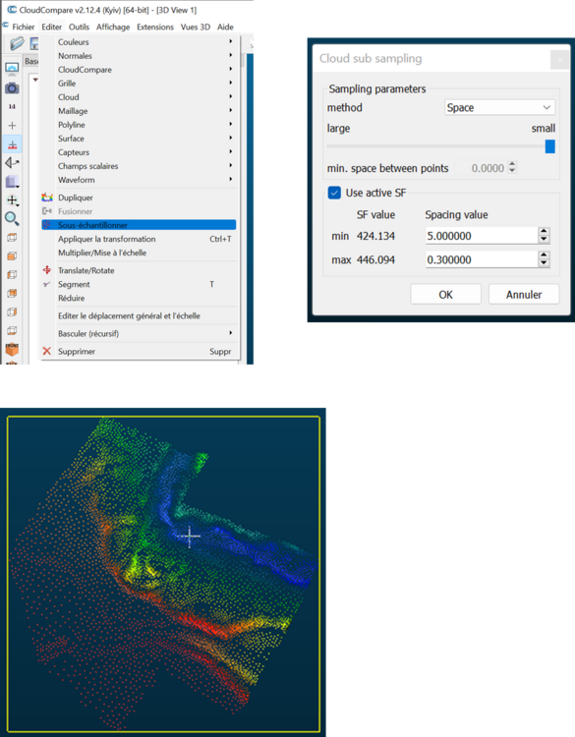The height and width of the screenshot is (737, 575).
Task: Open the view perspective cube icon
Action: click(x=12, y=182)
